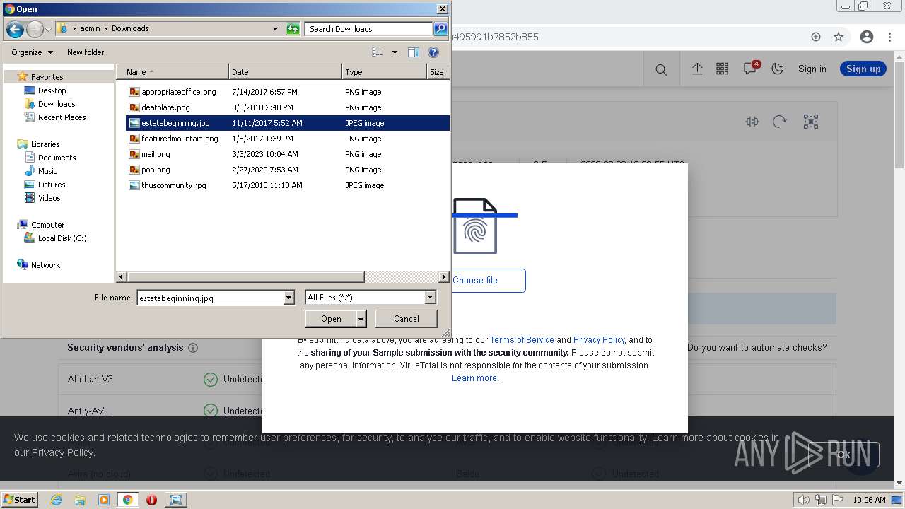
Task: Open the File name combo box dropdown
Action: (x=288, y=298)
